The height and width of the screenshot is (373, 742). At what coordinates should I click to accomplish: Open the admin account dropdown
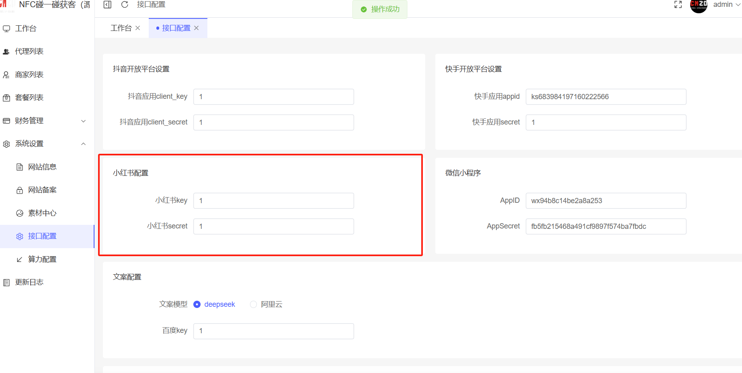tap(727, 5)
